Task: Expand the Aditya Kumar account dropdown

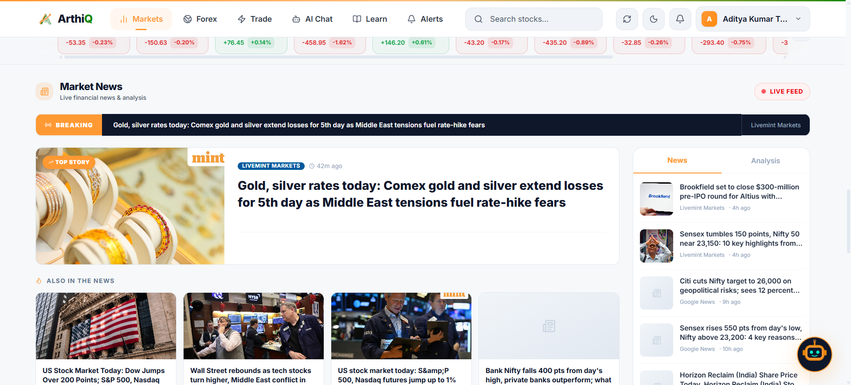Action: click(x=753, y=19)
